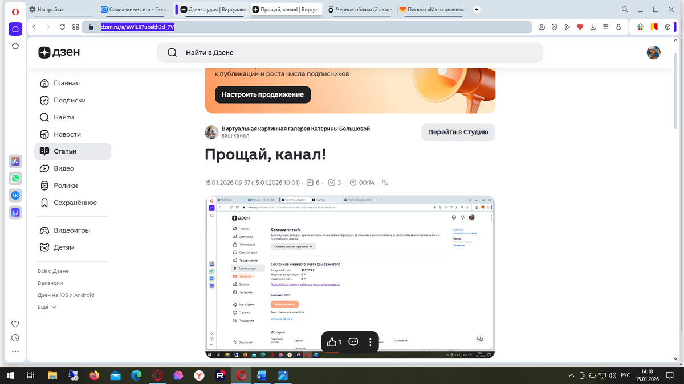Viewport: 684px width, 384px height.
Task: Click the address bar URL
Action: (x=137, y=27)
